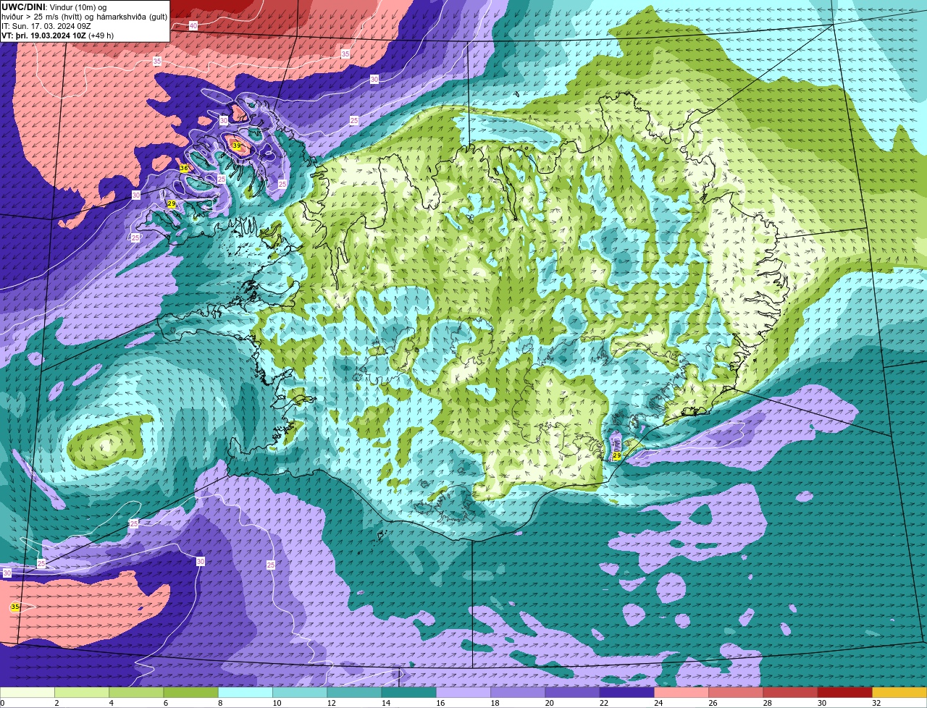Pick the lavender swatch between 16 and 18
The width and height of the screenshot is (927, 708).
coord(463,692)
